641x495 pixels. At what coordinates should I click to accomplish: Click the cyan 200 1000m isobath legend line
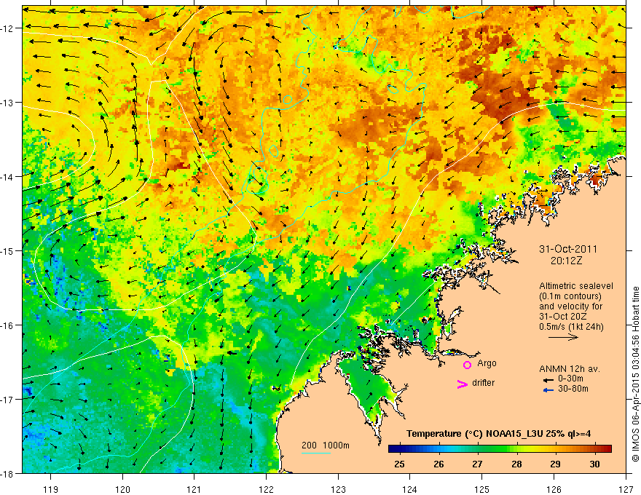click(316, 453)
